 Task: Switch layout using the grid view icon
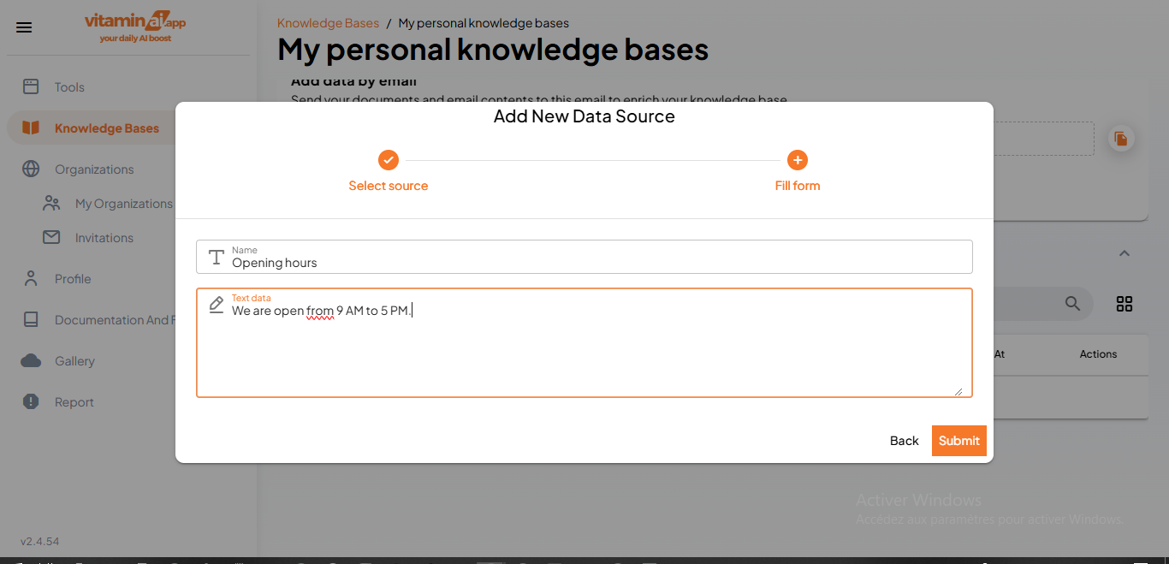pyautogui.click(x=1124, y=303)
